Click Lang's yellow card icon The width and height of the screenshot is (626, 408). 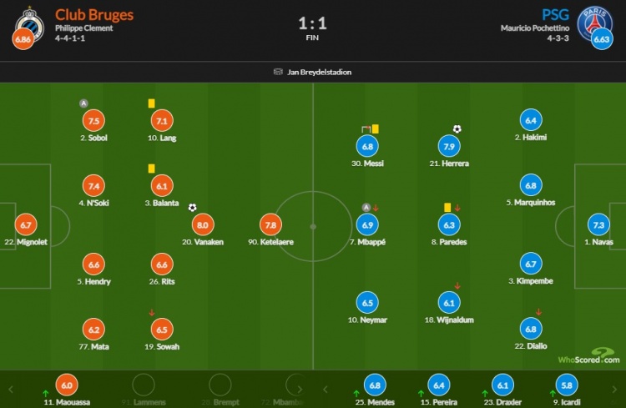tap(153, 103)
